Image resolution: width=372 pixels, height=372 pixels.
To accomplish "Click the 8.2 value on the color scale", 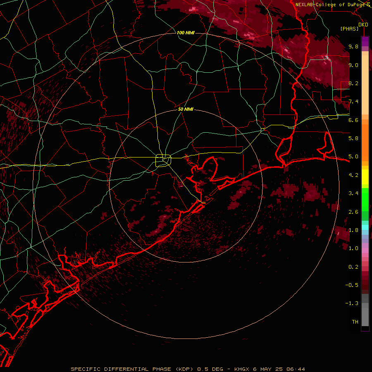I will click(353, 83).
